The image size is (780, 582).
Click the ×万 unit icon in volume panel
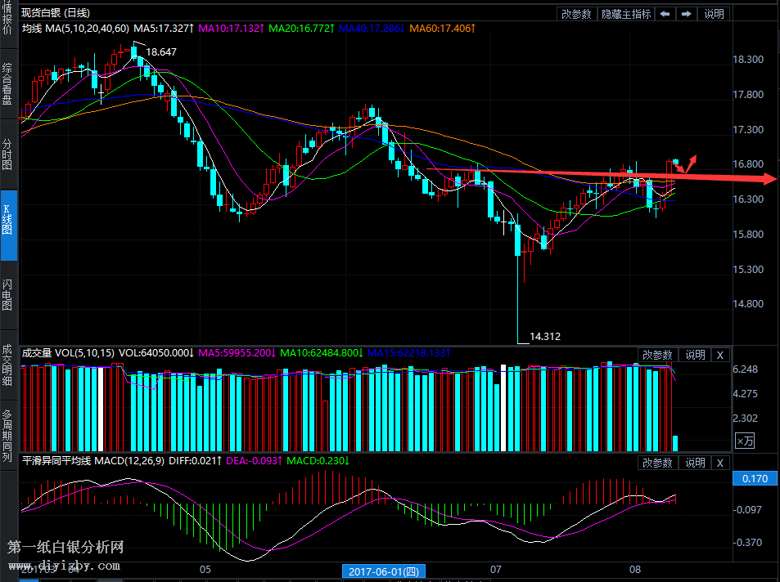click(x=745, y=441)
